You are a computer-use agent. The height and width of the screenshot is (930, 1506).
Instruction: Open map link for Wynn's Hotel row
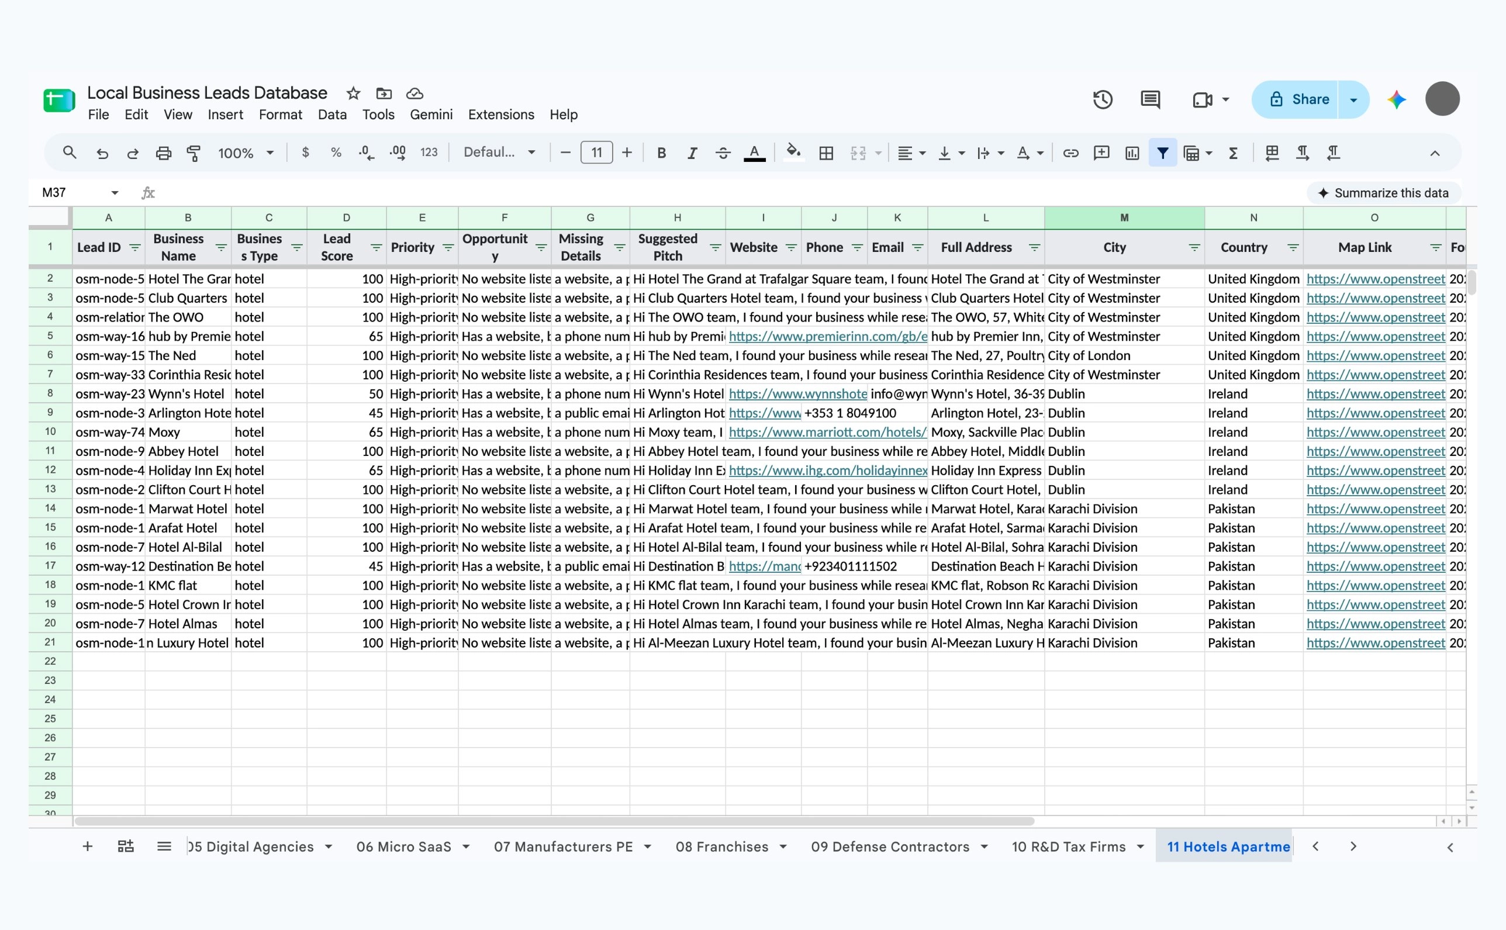coord(1376,393)
